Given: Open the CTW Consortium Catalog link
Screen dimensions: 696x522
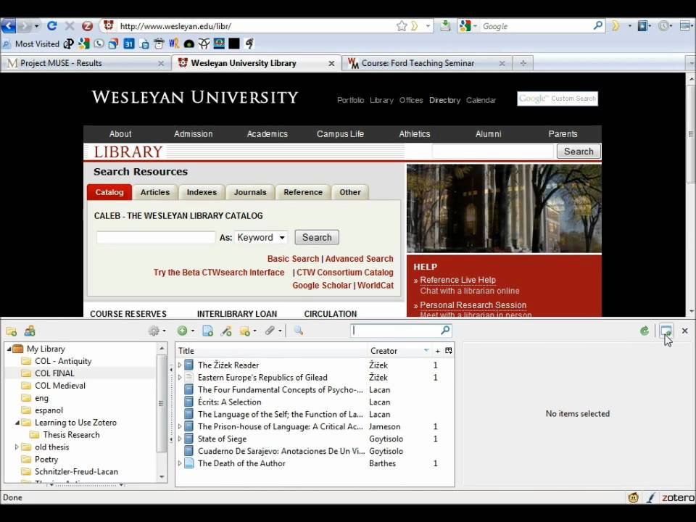Looking at the screenshot, I should click(x=345, y=273).
